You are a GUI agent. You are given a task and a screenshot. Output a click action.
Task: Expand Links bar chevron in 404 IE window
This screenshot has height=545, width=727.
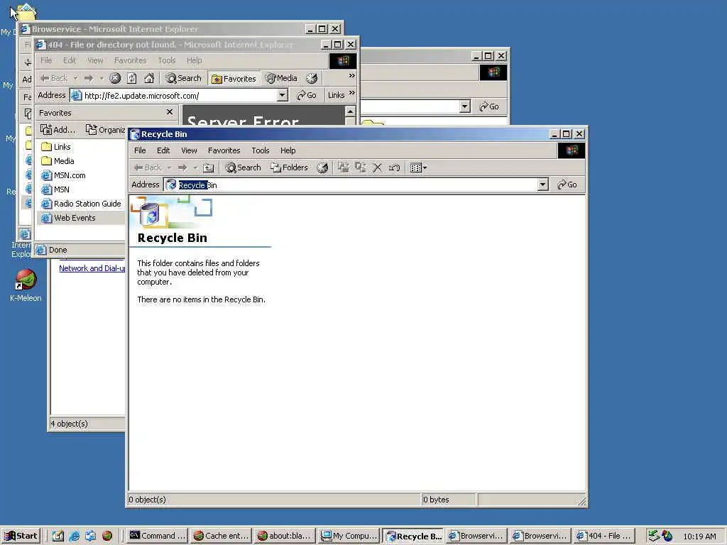[352, 93]
